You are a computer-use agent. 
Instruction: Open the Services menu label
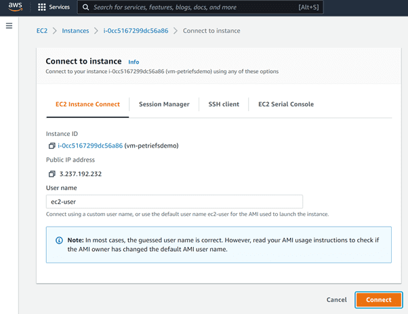pyautogui.click(x=60, y=7)
